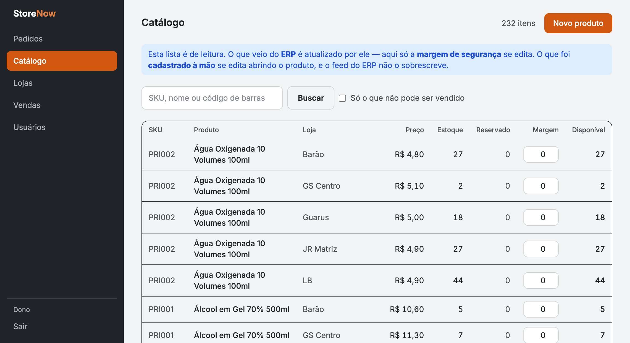Click the Guarus store cell

click(x=316, y=217)
